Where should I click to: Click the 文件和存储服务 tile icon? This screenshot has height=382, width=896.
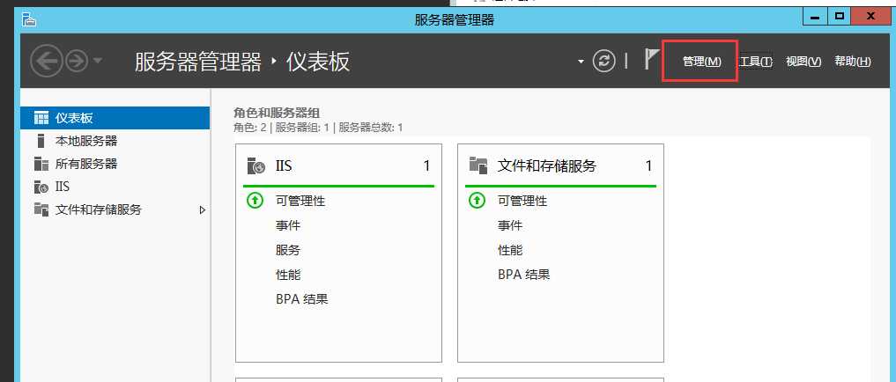[478, 165]
